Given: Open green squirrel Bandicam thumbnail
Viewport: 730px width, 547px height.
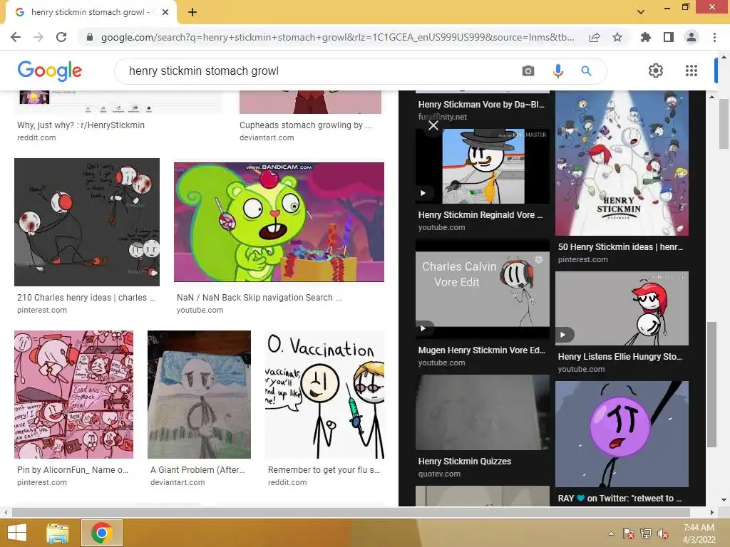Looking at the screenshot, I should [x=279, y=222].
